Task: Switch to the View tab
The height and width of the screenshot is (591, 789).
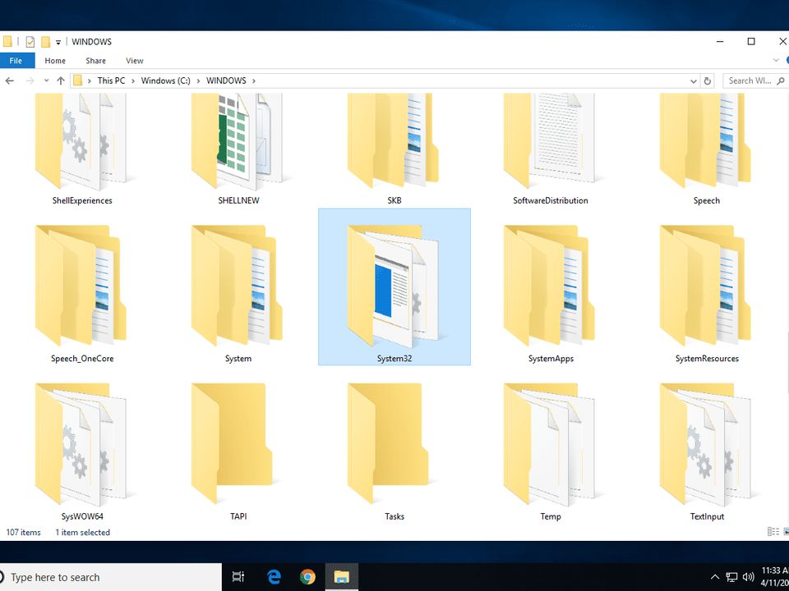Action: tap(134, 60)
